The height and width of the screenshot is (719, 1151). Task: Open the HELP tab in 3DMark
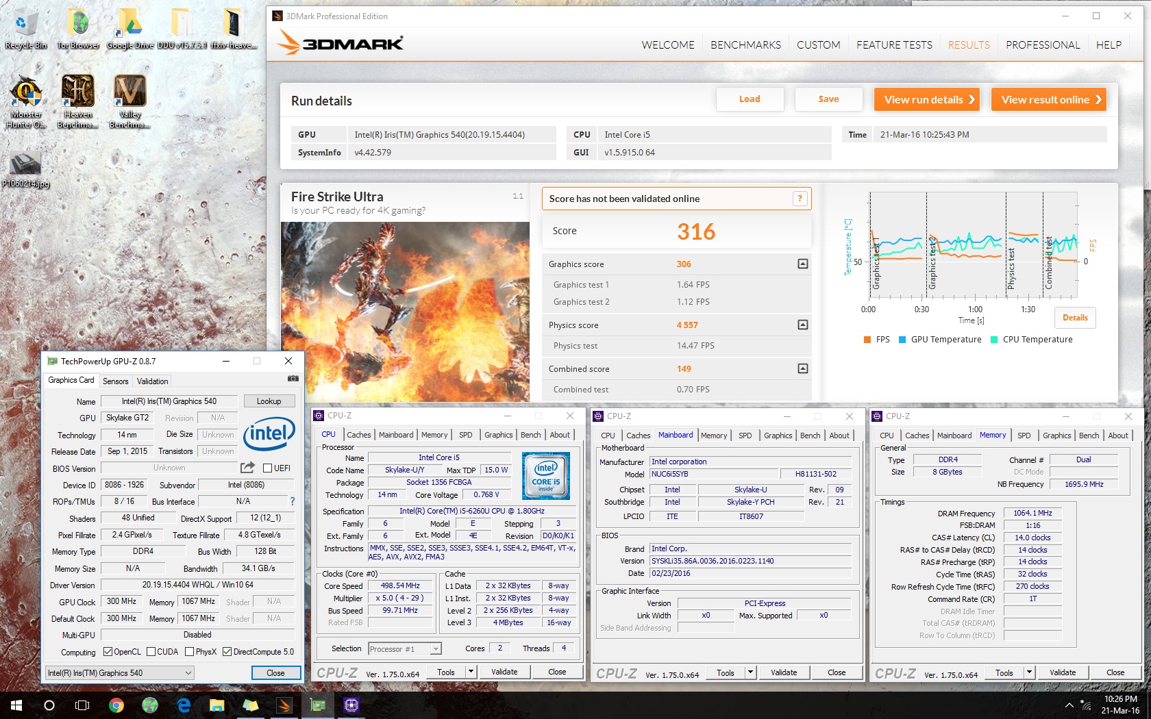point(1109,45)
